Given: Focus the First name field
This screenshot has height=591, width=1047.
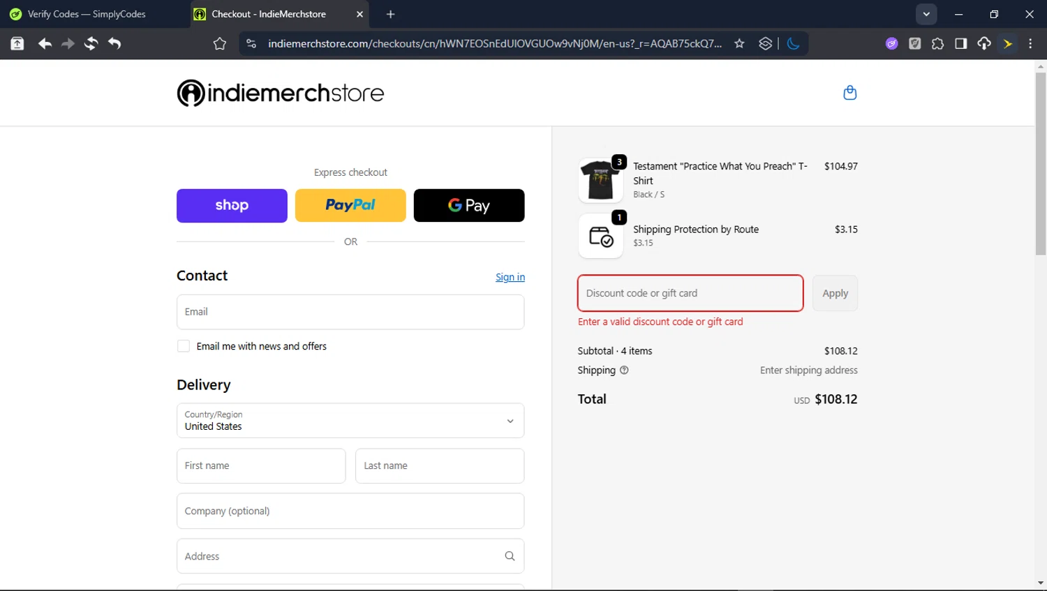Looking at the screenshot, I should click(261, 466).
